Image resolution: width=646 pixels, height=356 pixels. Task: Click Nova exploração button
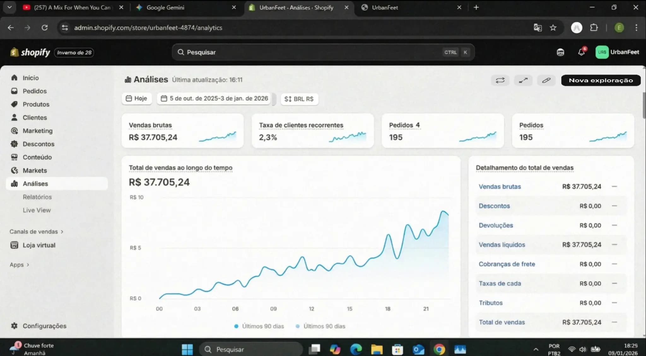[x=601, y=80]
